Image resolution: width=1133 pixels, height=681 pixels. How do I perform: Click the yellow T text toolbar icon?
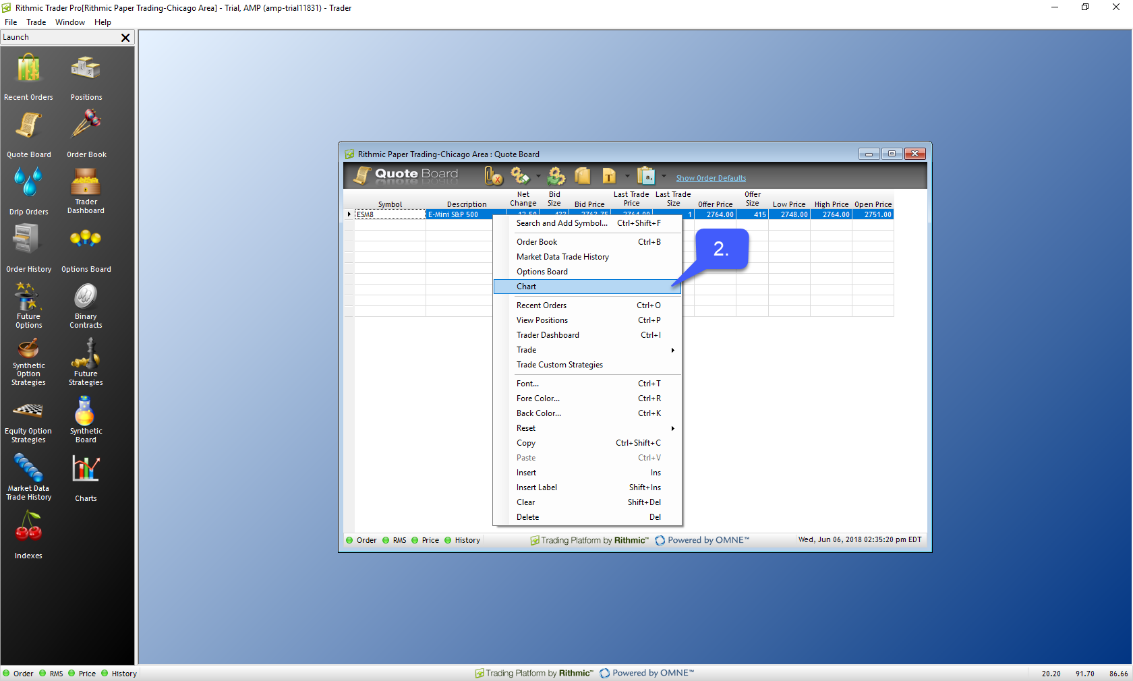click(609, 177)
